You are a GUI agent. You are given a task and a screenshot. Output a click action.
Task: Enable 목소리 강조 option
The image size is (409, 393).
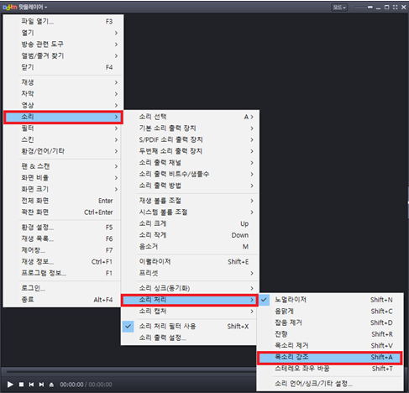[x=329, y=357]
